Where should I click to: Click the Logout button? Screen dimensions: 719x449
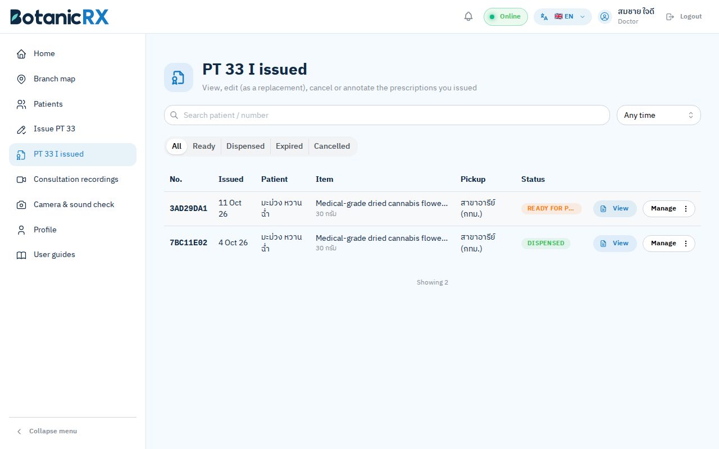click(684, 17)
